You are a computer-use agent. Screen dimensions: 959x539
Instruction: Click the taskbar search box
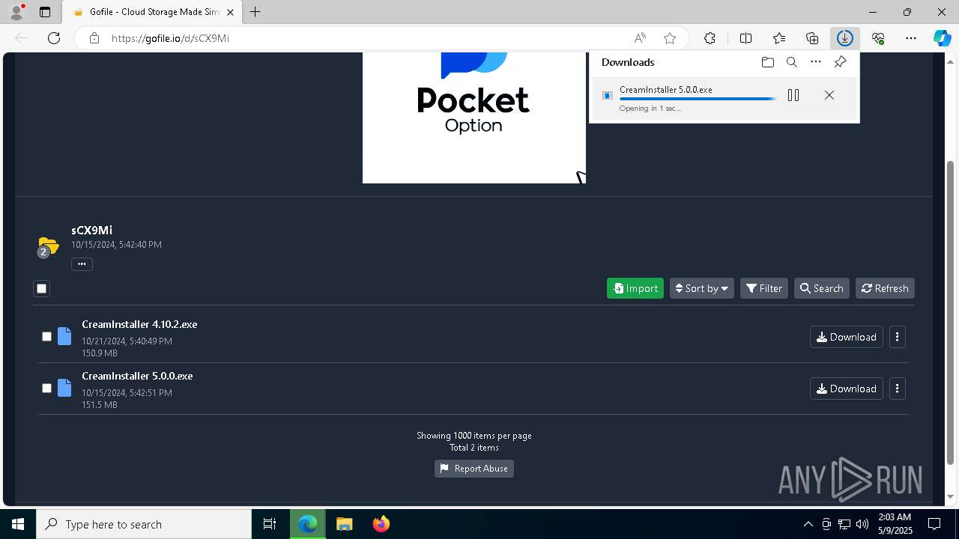pyautogui.click(x=144, y=524)
